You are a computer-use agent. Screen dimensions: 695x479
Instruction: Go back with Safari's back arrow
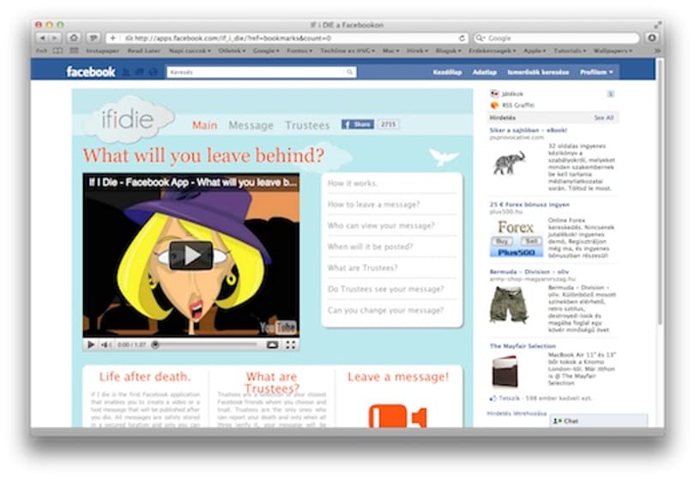pos(43,38)
